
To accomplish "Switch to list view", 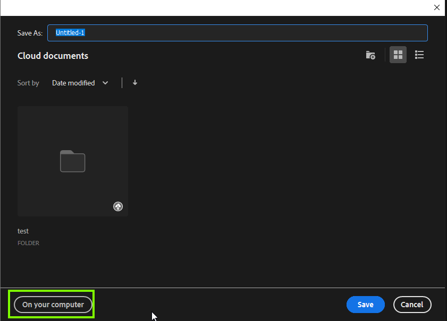I will point(419,55).
